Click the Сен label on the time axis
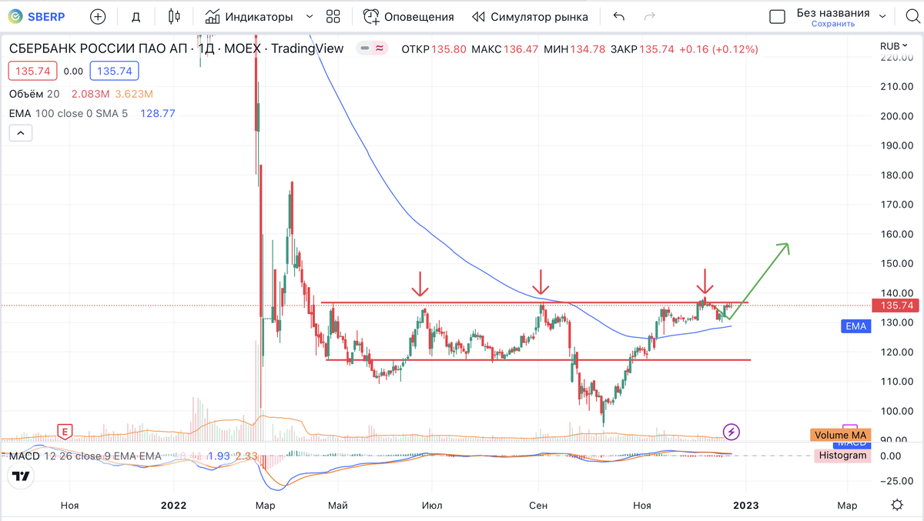924x521 pixels. [539, 506]
